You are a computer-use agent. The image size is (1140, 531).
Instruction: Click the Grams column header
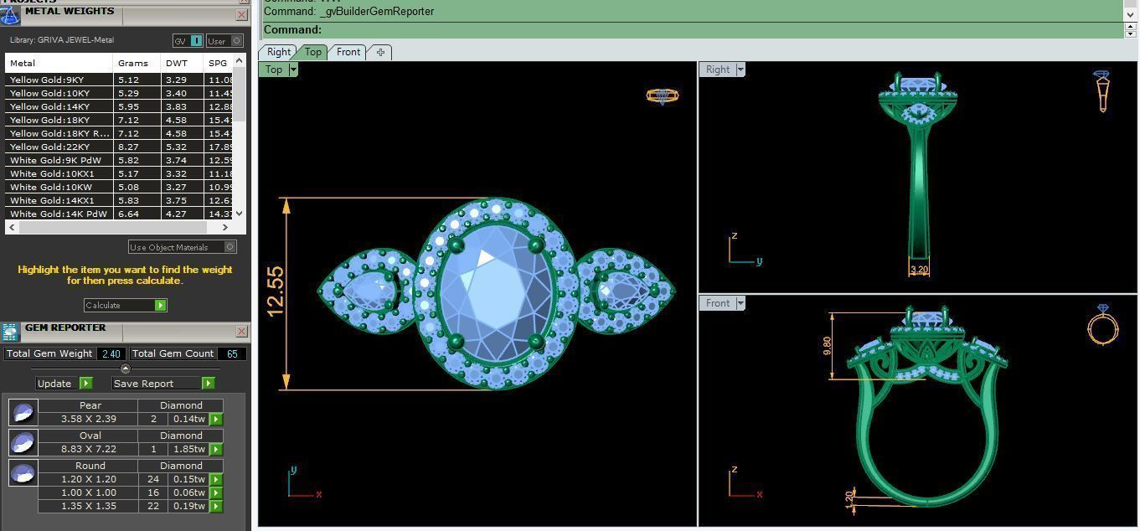(137, 63)
